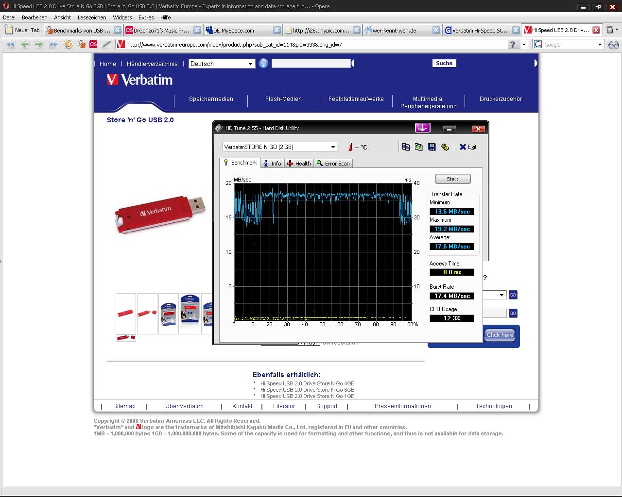Open the Speichermedien navigation item
Screen dimensions: 622x497
tap(211, 99)
